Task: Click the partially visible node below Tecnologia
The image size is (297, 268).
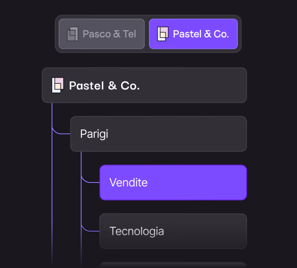Action: (x=173, y=265)
